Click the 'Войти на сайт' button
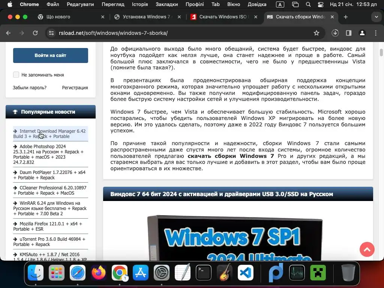The height and width of the screenshot is (288, 384). (51, 55)
